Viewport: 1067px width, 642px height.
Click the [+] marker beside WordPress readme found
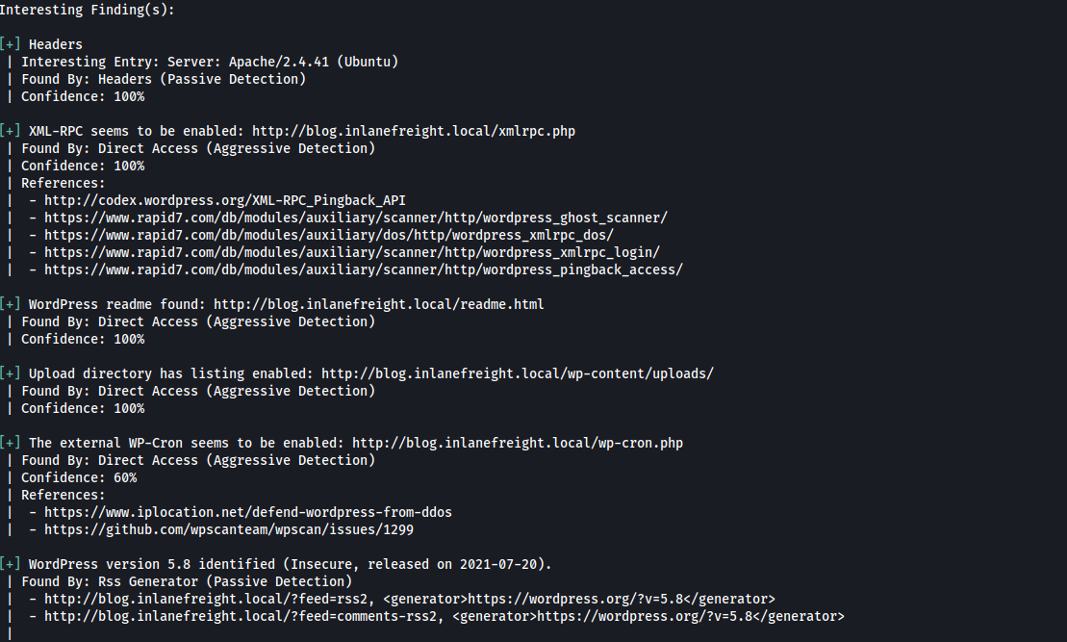click(x=11, y=304)
